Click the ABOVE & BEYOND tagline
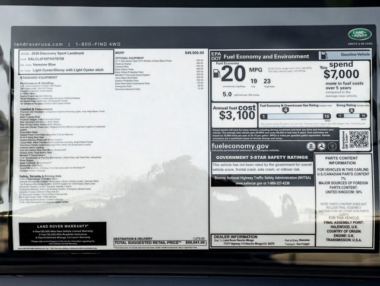This screenshot has width=380, height=286. click(x=360, y=43)
